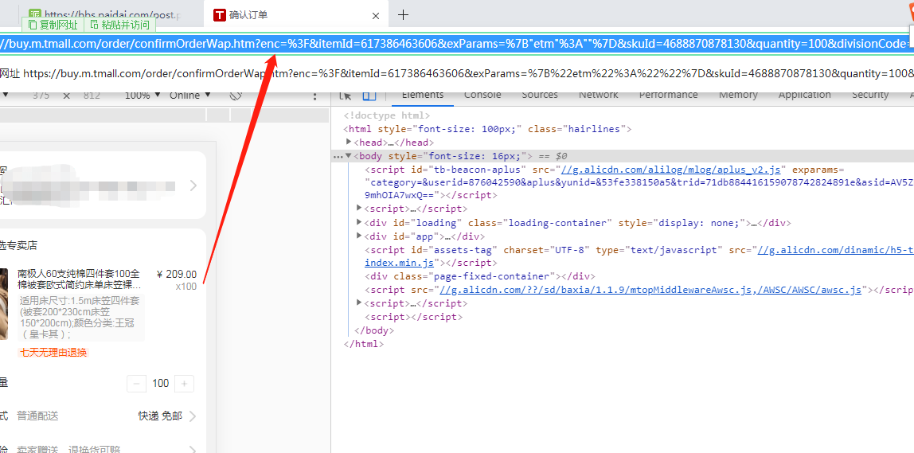Image resolution: width=914 pixels, height=453 pixels.
Task: Click the price ¥ 209.00
Action: pyautogui.click(x=177, y=275)
